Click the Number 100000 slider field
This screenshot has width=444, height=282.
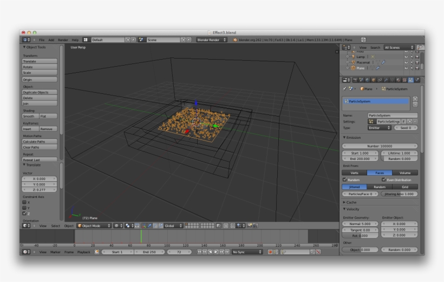click(x=380, y=146)
